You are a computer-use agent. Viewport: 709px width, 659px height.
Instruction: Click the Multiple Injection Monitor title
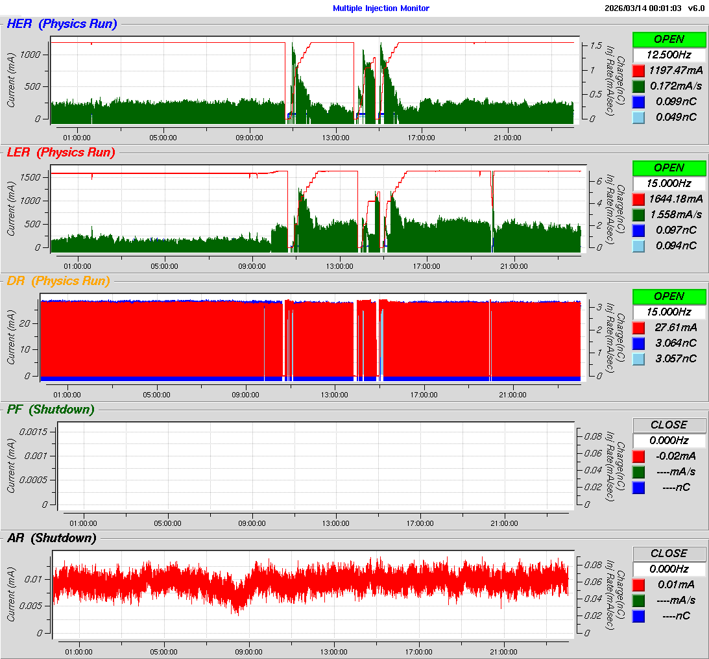click(x=381, y=8)
